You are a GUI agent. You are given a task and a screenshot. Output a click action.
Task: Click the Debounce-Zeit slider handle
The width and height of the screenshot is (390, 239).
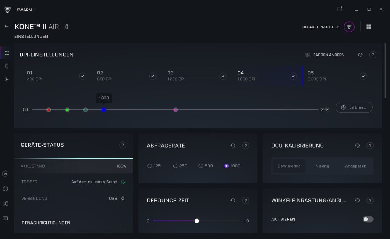[197, 221]
